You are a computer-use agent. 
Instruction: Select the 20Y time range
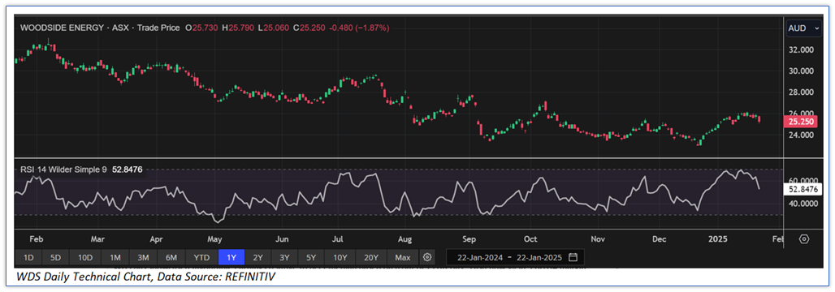371,257
